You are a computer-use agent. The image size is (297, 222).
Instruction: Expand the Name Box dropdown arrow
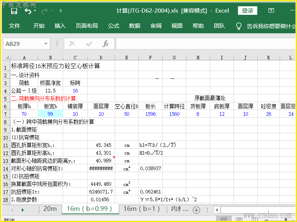pos(46,44)
